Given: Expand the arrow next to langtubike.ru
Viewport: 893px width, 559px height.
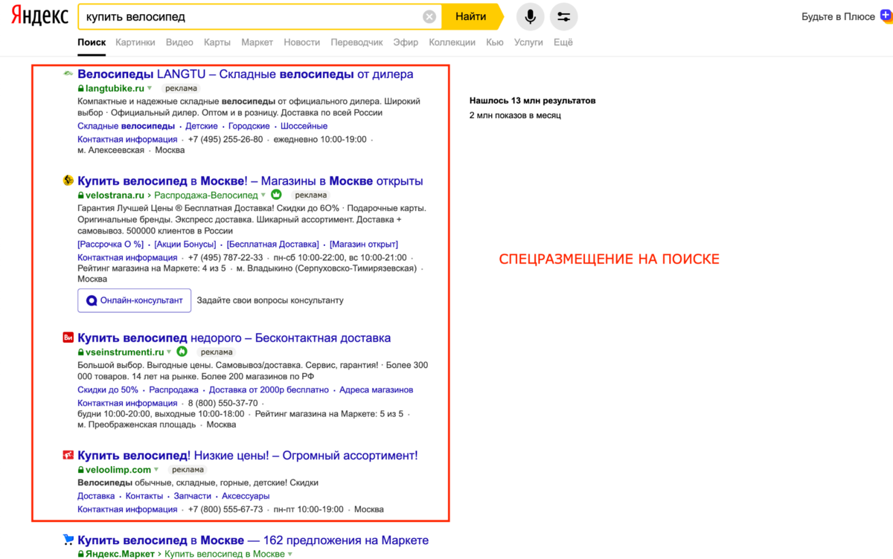Looking at the screenshot, I should 150,88.
